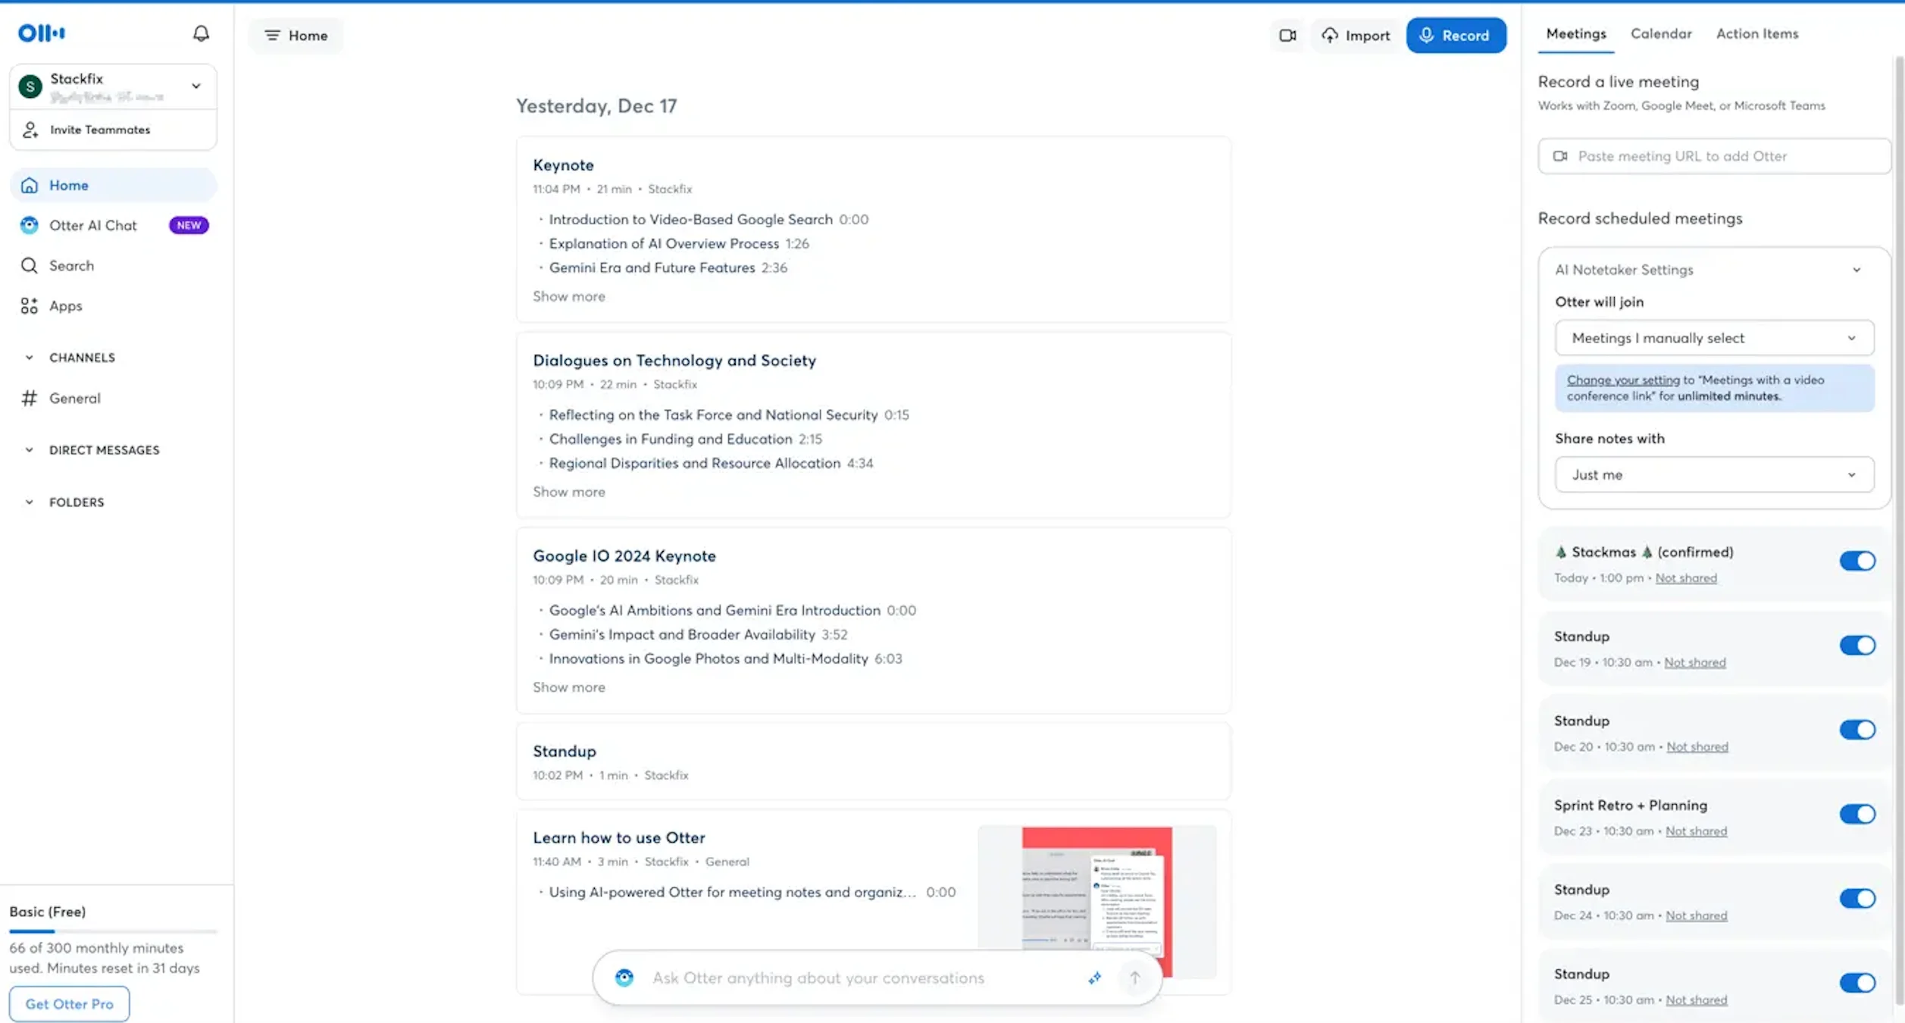Click Paste meeting URL input field
Viewport: 1905px width, 1023px height.
click(x=1714, y=156)
